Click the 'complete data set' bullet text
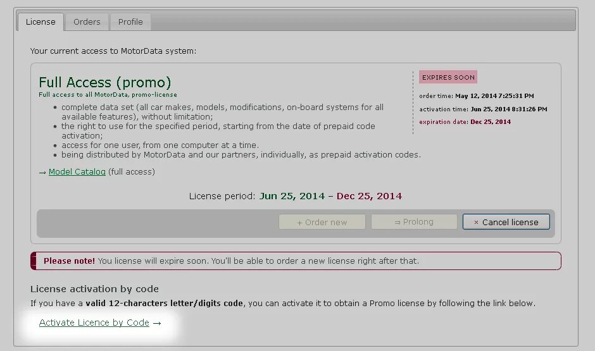595x351 pixels. point(222,112)
